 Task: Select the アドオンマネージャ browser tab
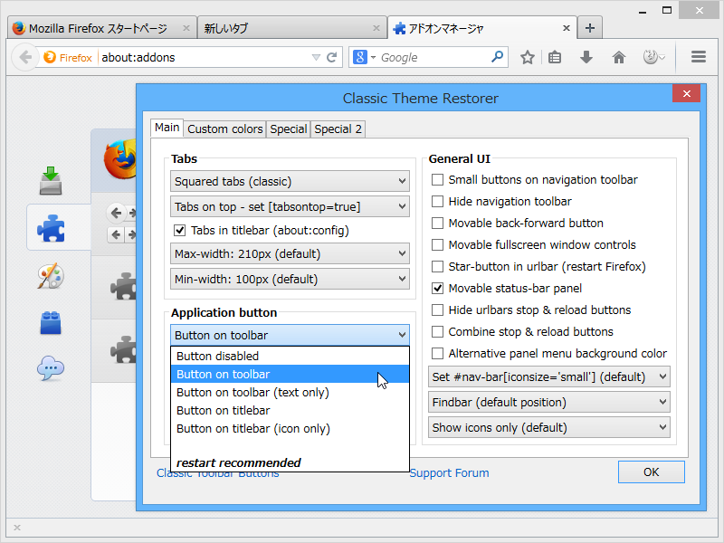point(481,28)
